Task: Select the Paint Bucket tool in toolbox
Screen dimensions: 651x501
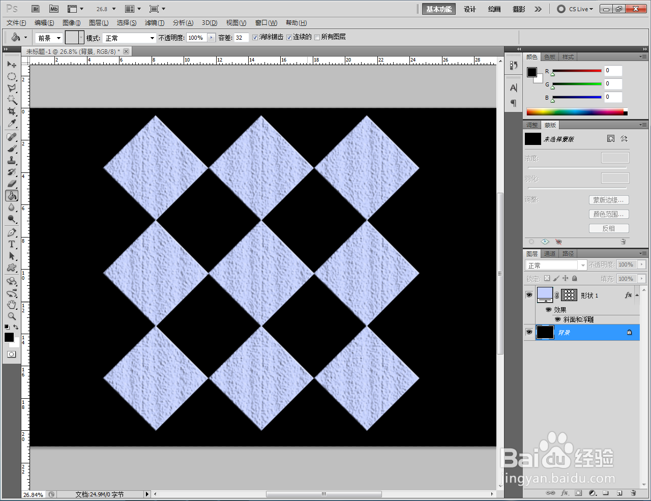Action: point(12,195)
